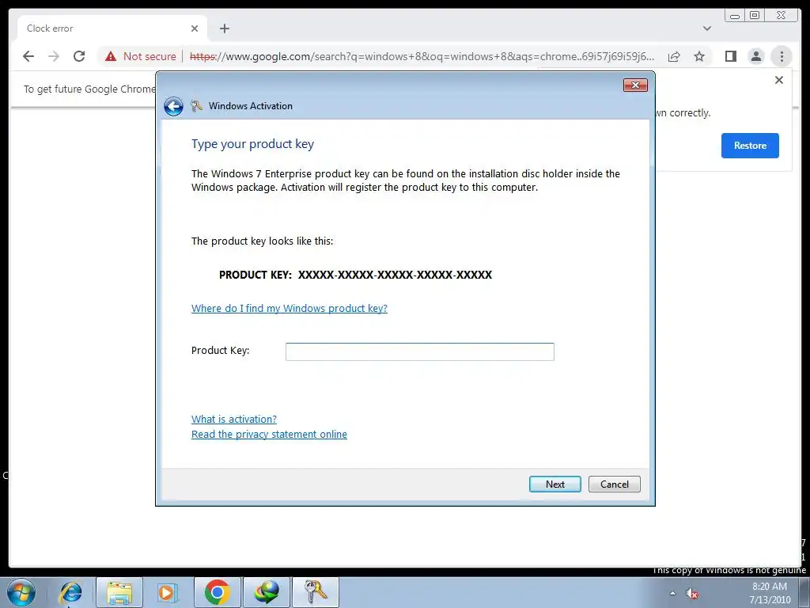The height and width of the screenshot is (608, 810).
Task: Click the Windows Activation keys icon in title
Action: (196, 106)
